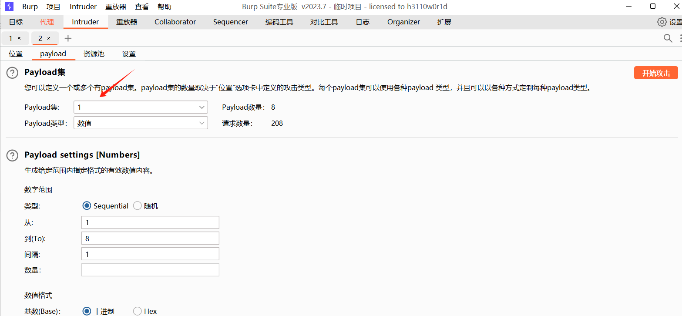The width and height of the screenshot is (682, 316).
Task: Open the 资源池 sub-tab
Action: pyautogui.click(x=94, y=54)
